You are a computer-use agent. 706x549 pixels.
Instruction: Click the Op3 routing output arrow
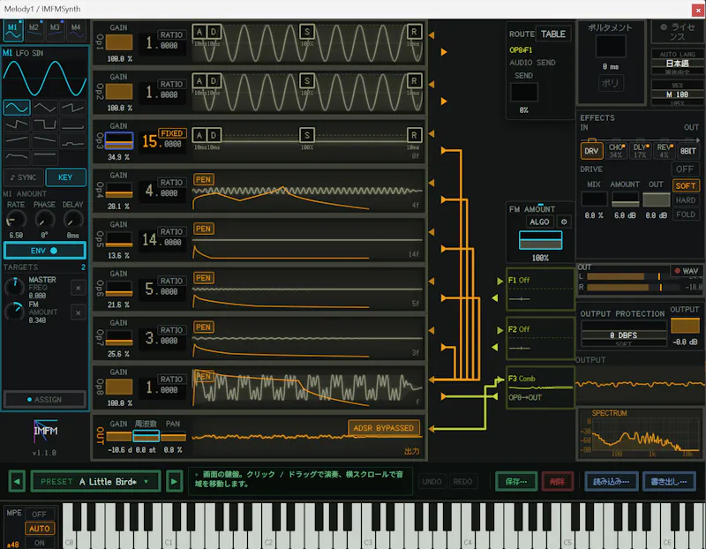pos(444,150)
